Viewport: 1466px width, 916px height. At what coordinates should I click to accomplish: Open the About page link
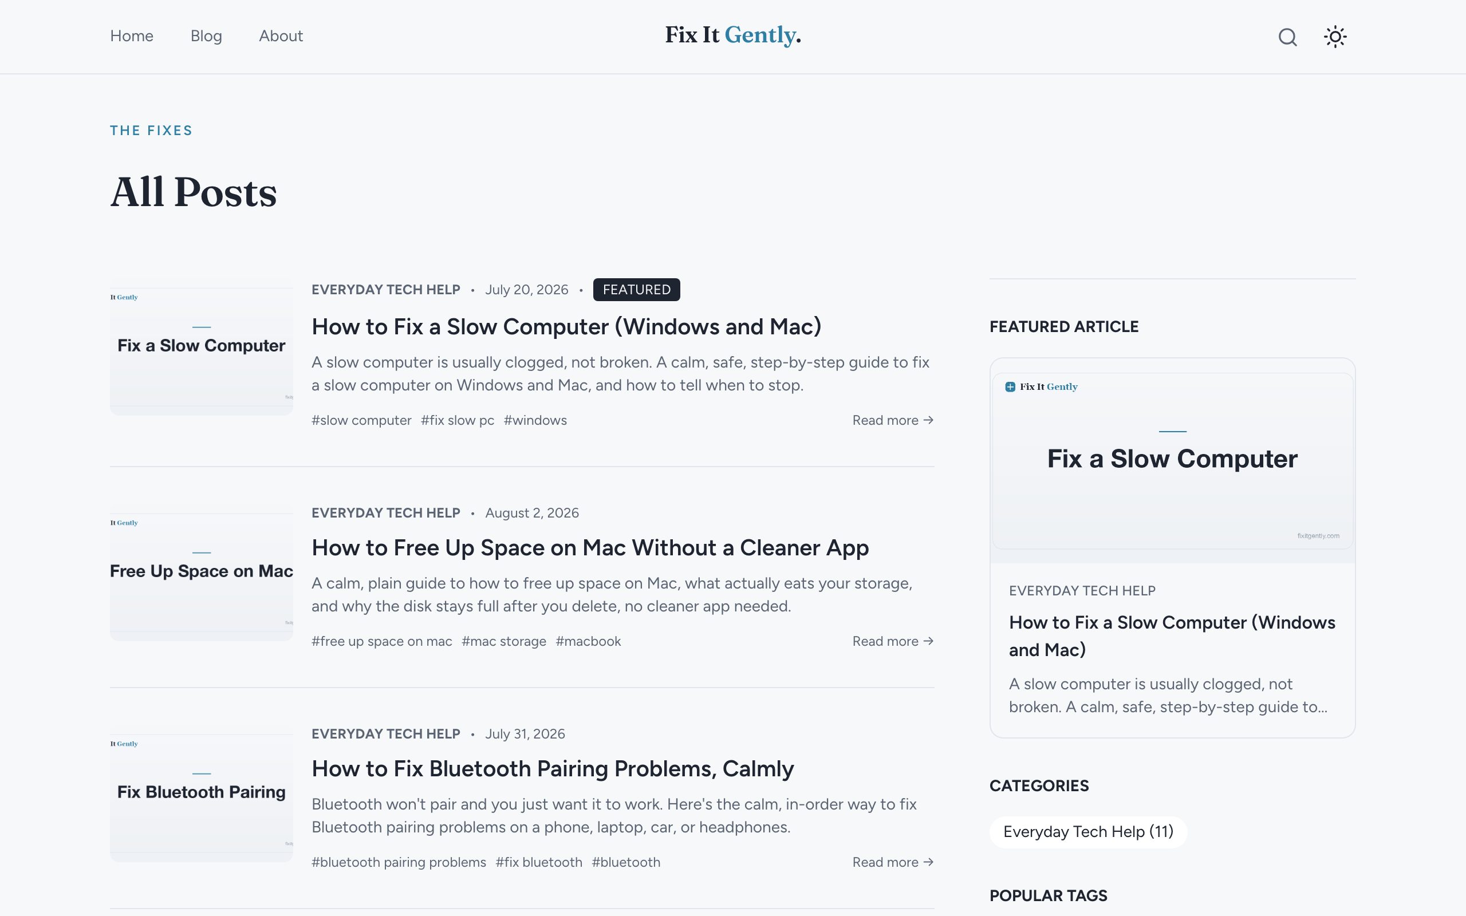tap(281, 35)
